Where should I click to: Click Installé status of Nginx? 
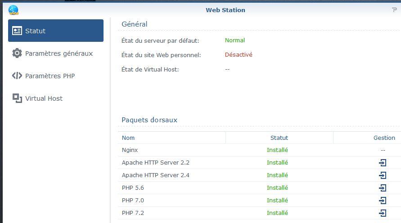[x=277, y=150]
